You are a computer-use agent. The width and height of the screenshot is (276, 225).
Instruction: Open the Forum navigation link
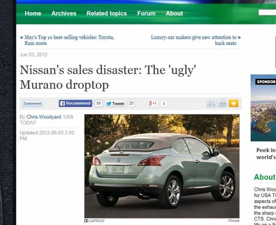pyautogui.click(x=146, y=13)
